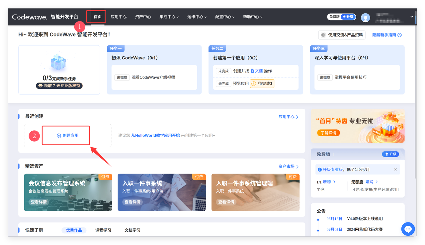This screenshot has width=425, height=245.
Task: Open the user avatar icon
Action: point(366,18)
